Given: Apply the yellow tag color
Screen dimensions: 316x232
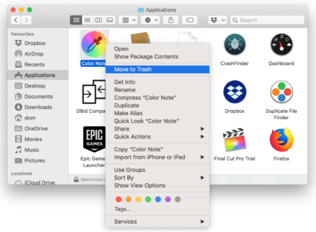Looking at the screenshot, I should (138, 199).
